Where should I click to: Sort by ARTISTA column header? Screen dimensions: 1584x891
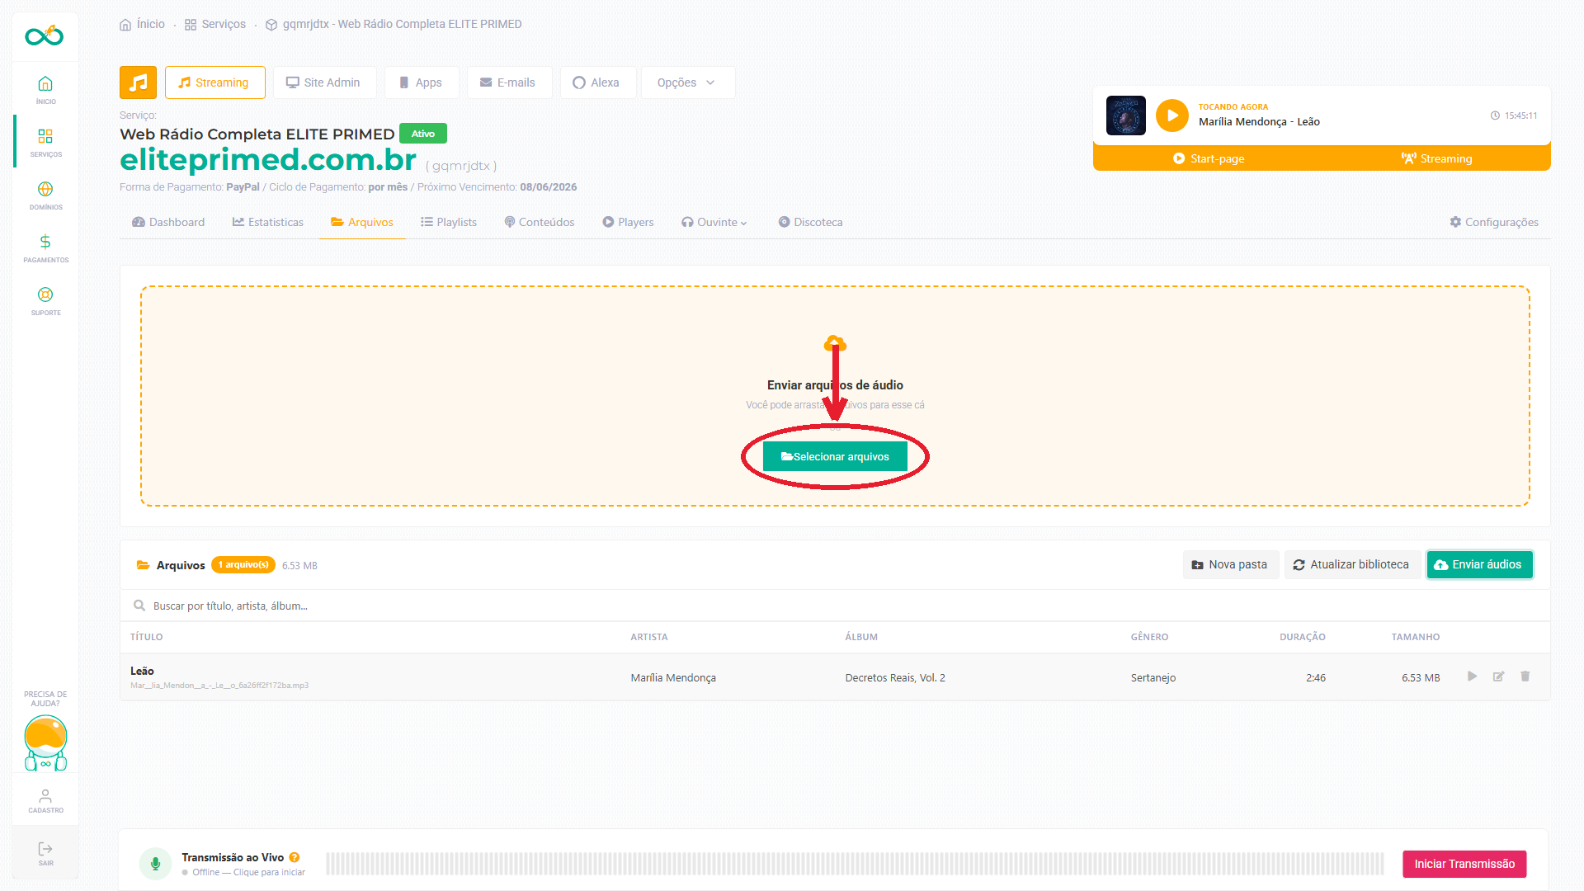pos(649,637)
